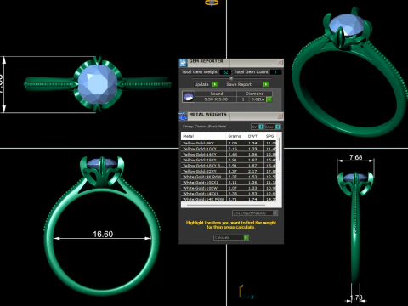
Task: Click the 7.68 head width dimension
Action: [355, 157]
